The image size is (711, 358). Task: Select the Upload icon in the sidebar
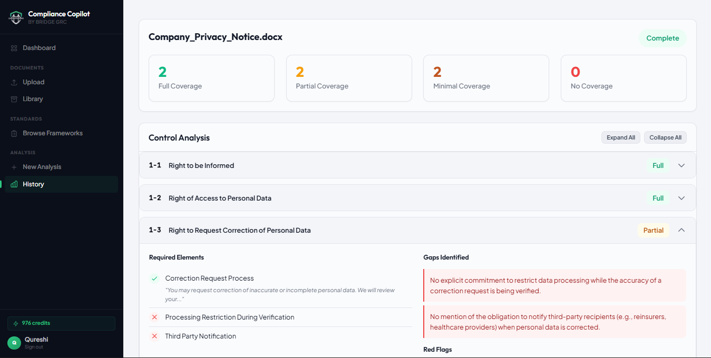13,82
